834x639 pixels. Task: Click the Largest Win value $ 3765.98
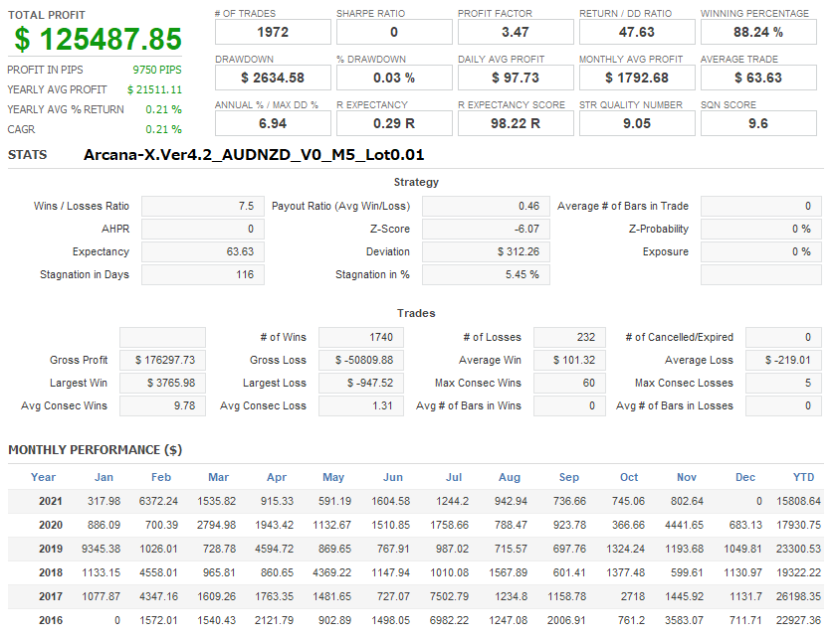[163, 383]
